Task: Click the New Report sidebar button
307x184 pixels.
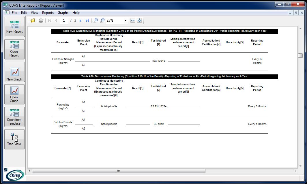Action: (x=14, y=27)
